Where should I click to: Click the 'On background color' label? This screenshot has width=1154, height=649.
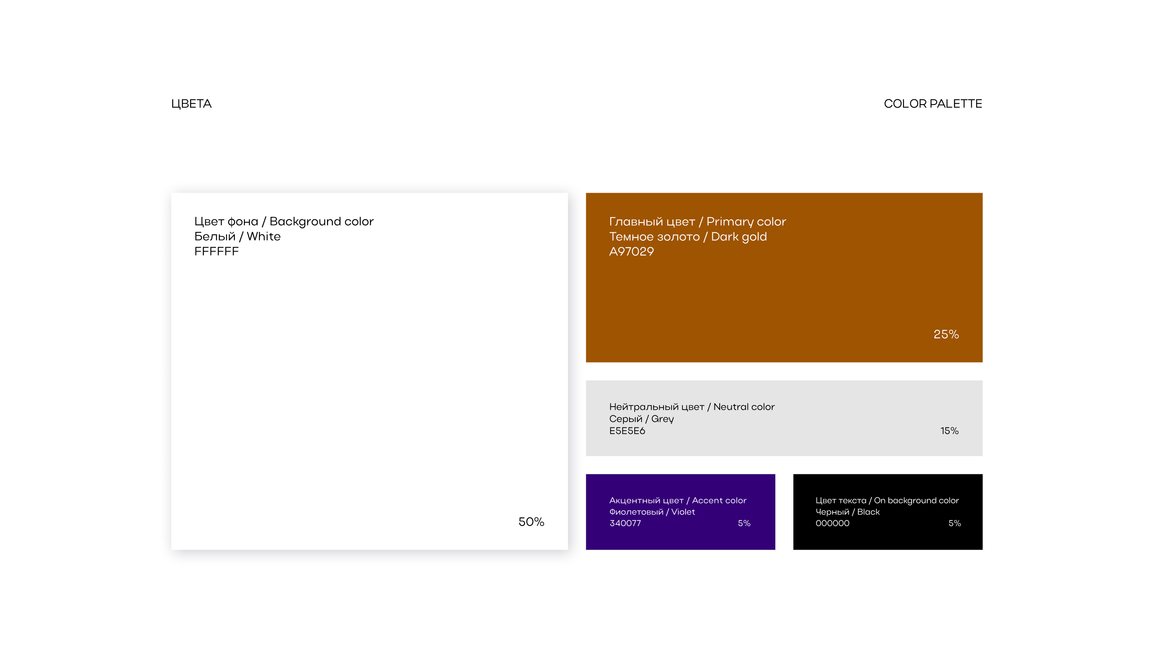click(x=916, y=500)
